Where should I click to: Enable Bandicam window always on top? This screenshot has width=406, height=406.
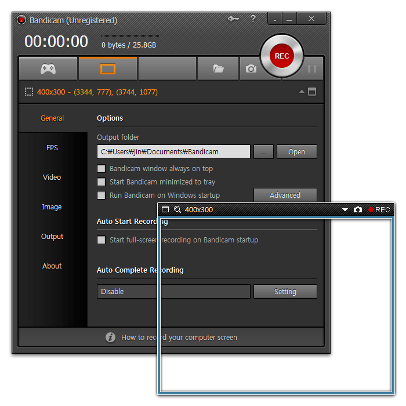[101, 169]
